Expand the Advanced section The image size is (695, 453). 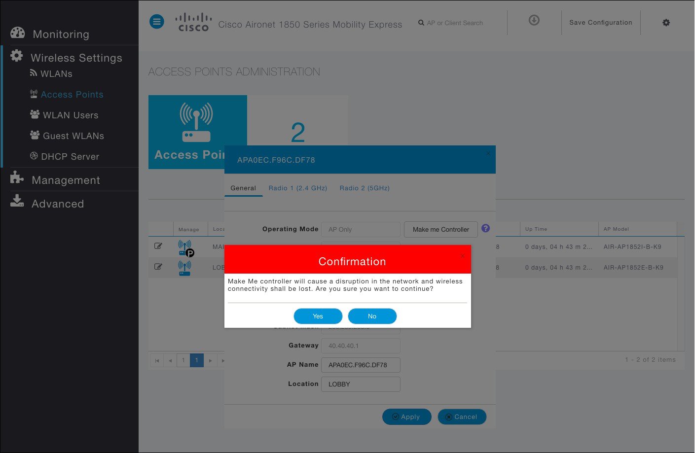click(x=57, y=204)
